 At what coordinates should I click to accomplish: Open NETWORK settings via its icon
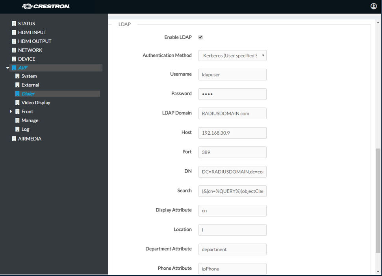[14, 50]
